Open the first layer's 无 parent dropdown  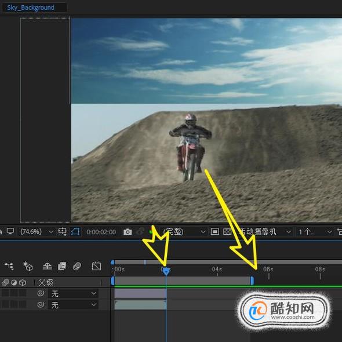click(x=73, y=294)
